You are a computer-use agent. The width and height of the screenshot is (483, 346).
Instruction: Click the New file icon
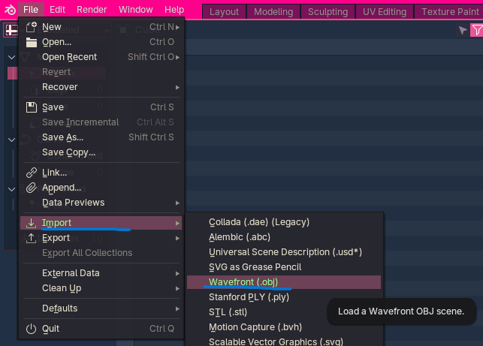point(32,27)
